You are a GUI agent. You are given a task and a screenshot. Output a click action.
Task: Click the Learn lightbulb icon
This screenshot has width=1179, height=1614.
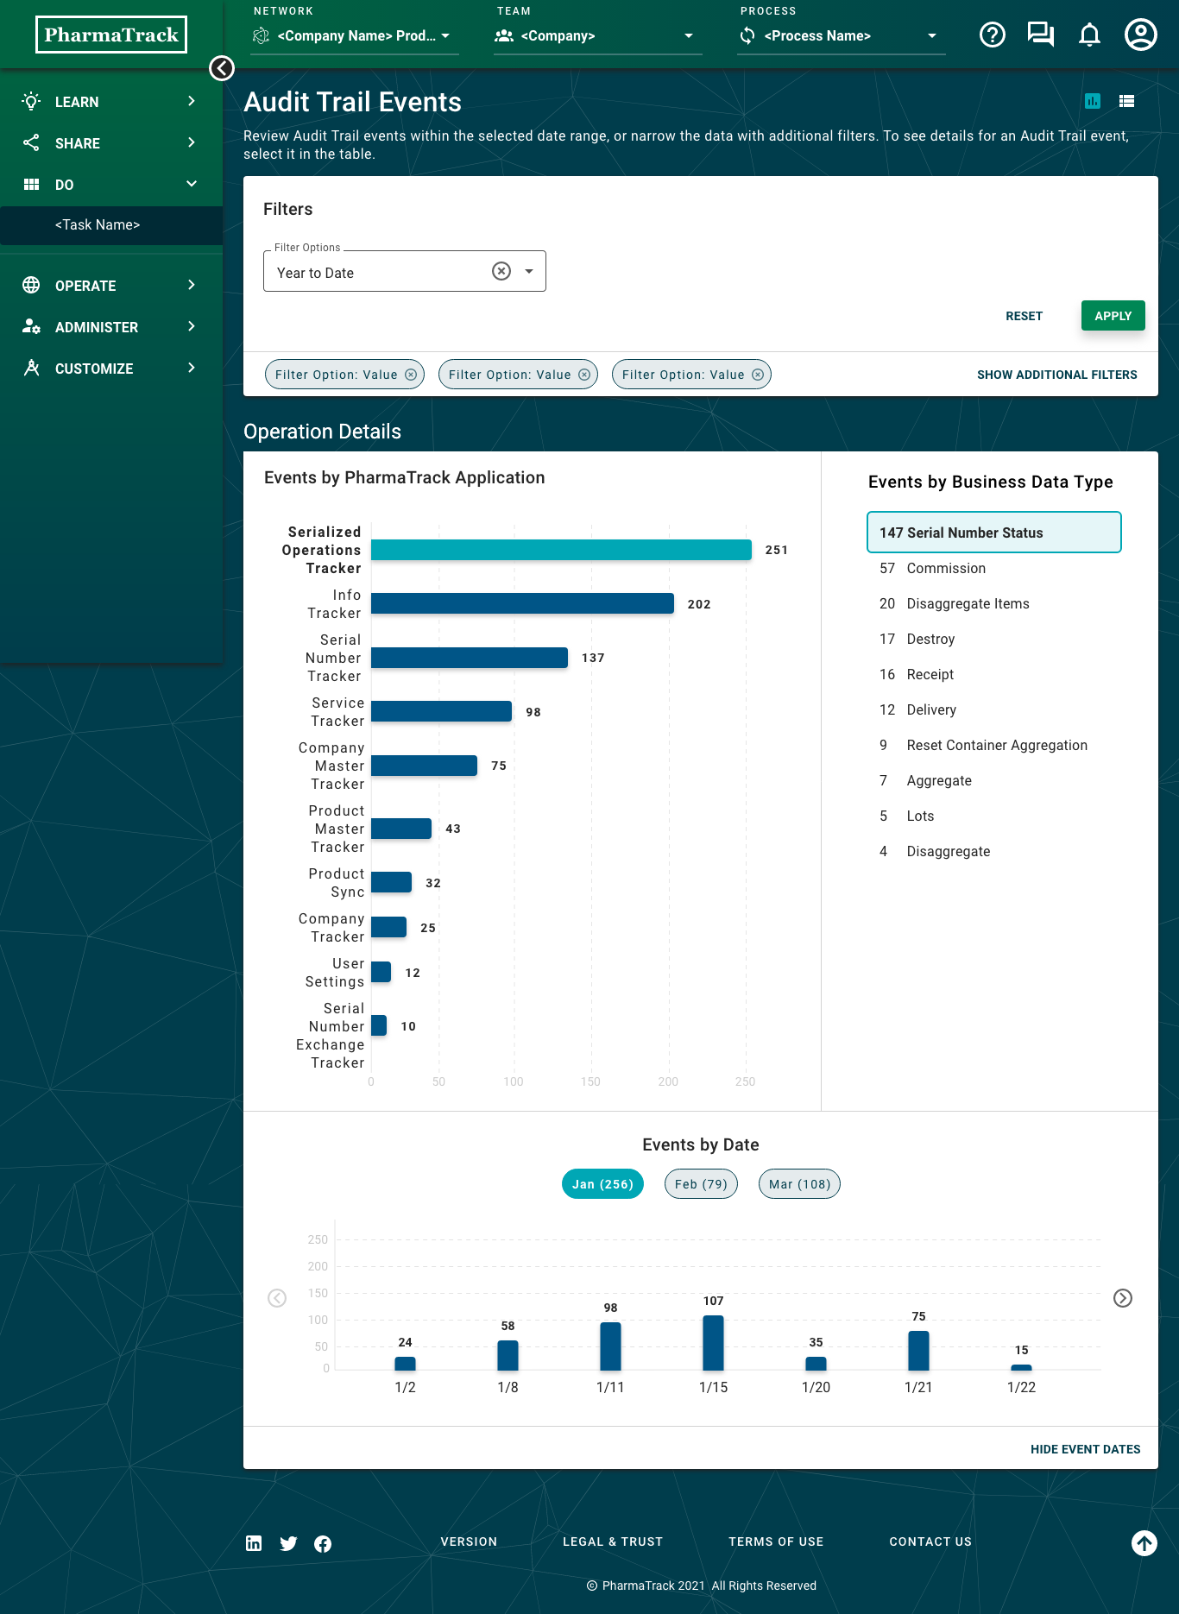pos(31,101)
